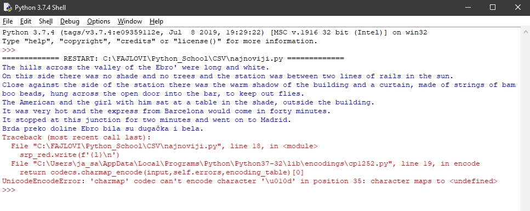Open the Shell menu
Image resolution: width=530 pixels, height=211 pixels.
(45, 21)
